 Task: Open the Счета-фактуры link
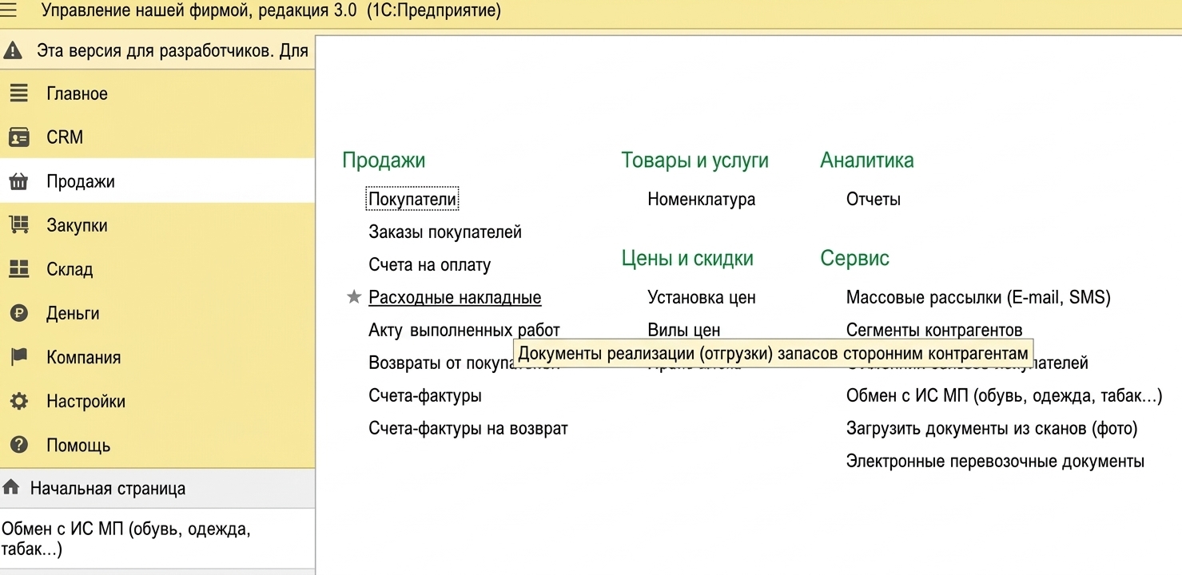(425, 395)
